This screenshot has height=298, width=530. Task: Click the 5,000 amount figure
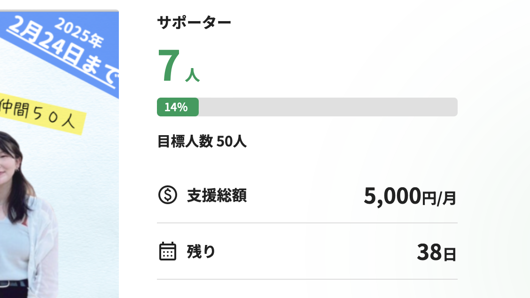[x=392, y=196]
